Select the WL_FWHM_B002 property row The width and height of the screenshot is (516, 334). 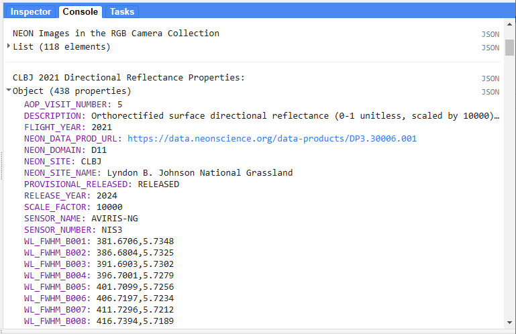pyautogui.click(x=99, y=253)
